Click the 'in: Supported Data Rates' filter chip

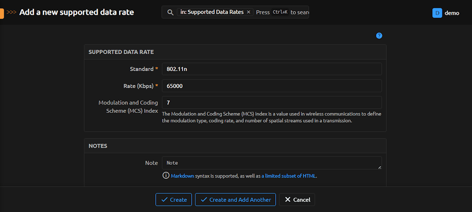212,12
